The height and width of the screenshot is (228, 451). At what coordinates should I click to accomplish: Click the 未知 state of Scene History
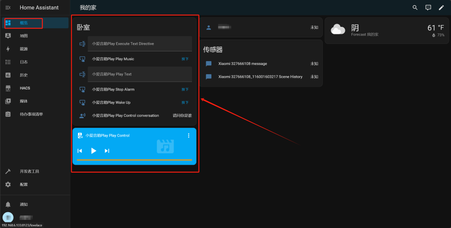(x=314, y=76)
